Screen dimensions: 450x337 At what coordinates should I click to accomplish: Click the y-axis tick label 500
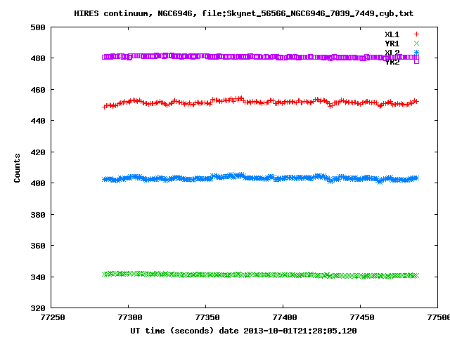(x=38, y=27)
